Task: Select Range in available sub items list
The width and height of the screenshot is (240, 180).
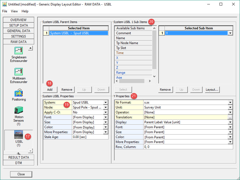Action: (x=121, y=73)
